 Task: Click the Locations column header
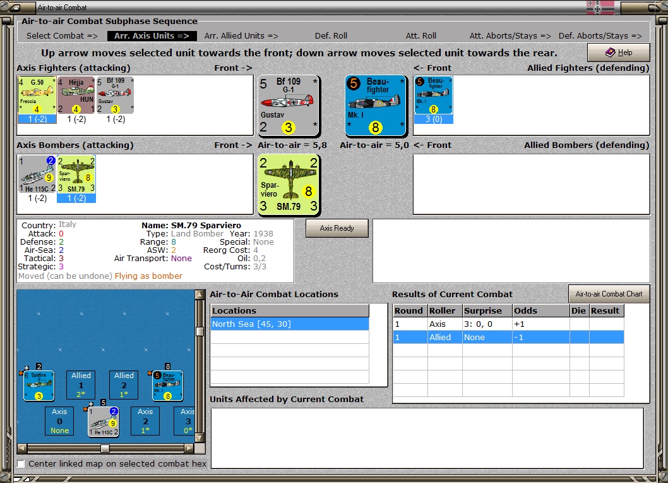(290, 310)
